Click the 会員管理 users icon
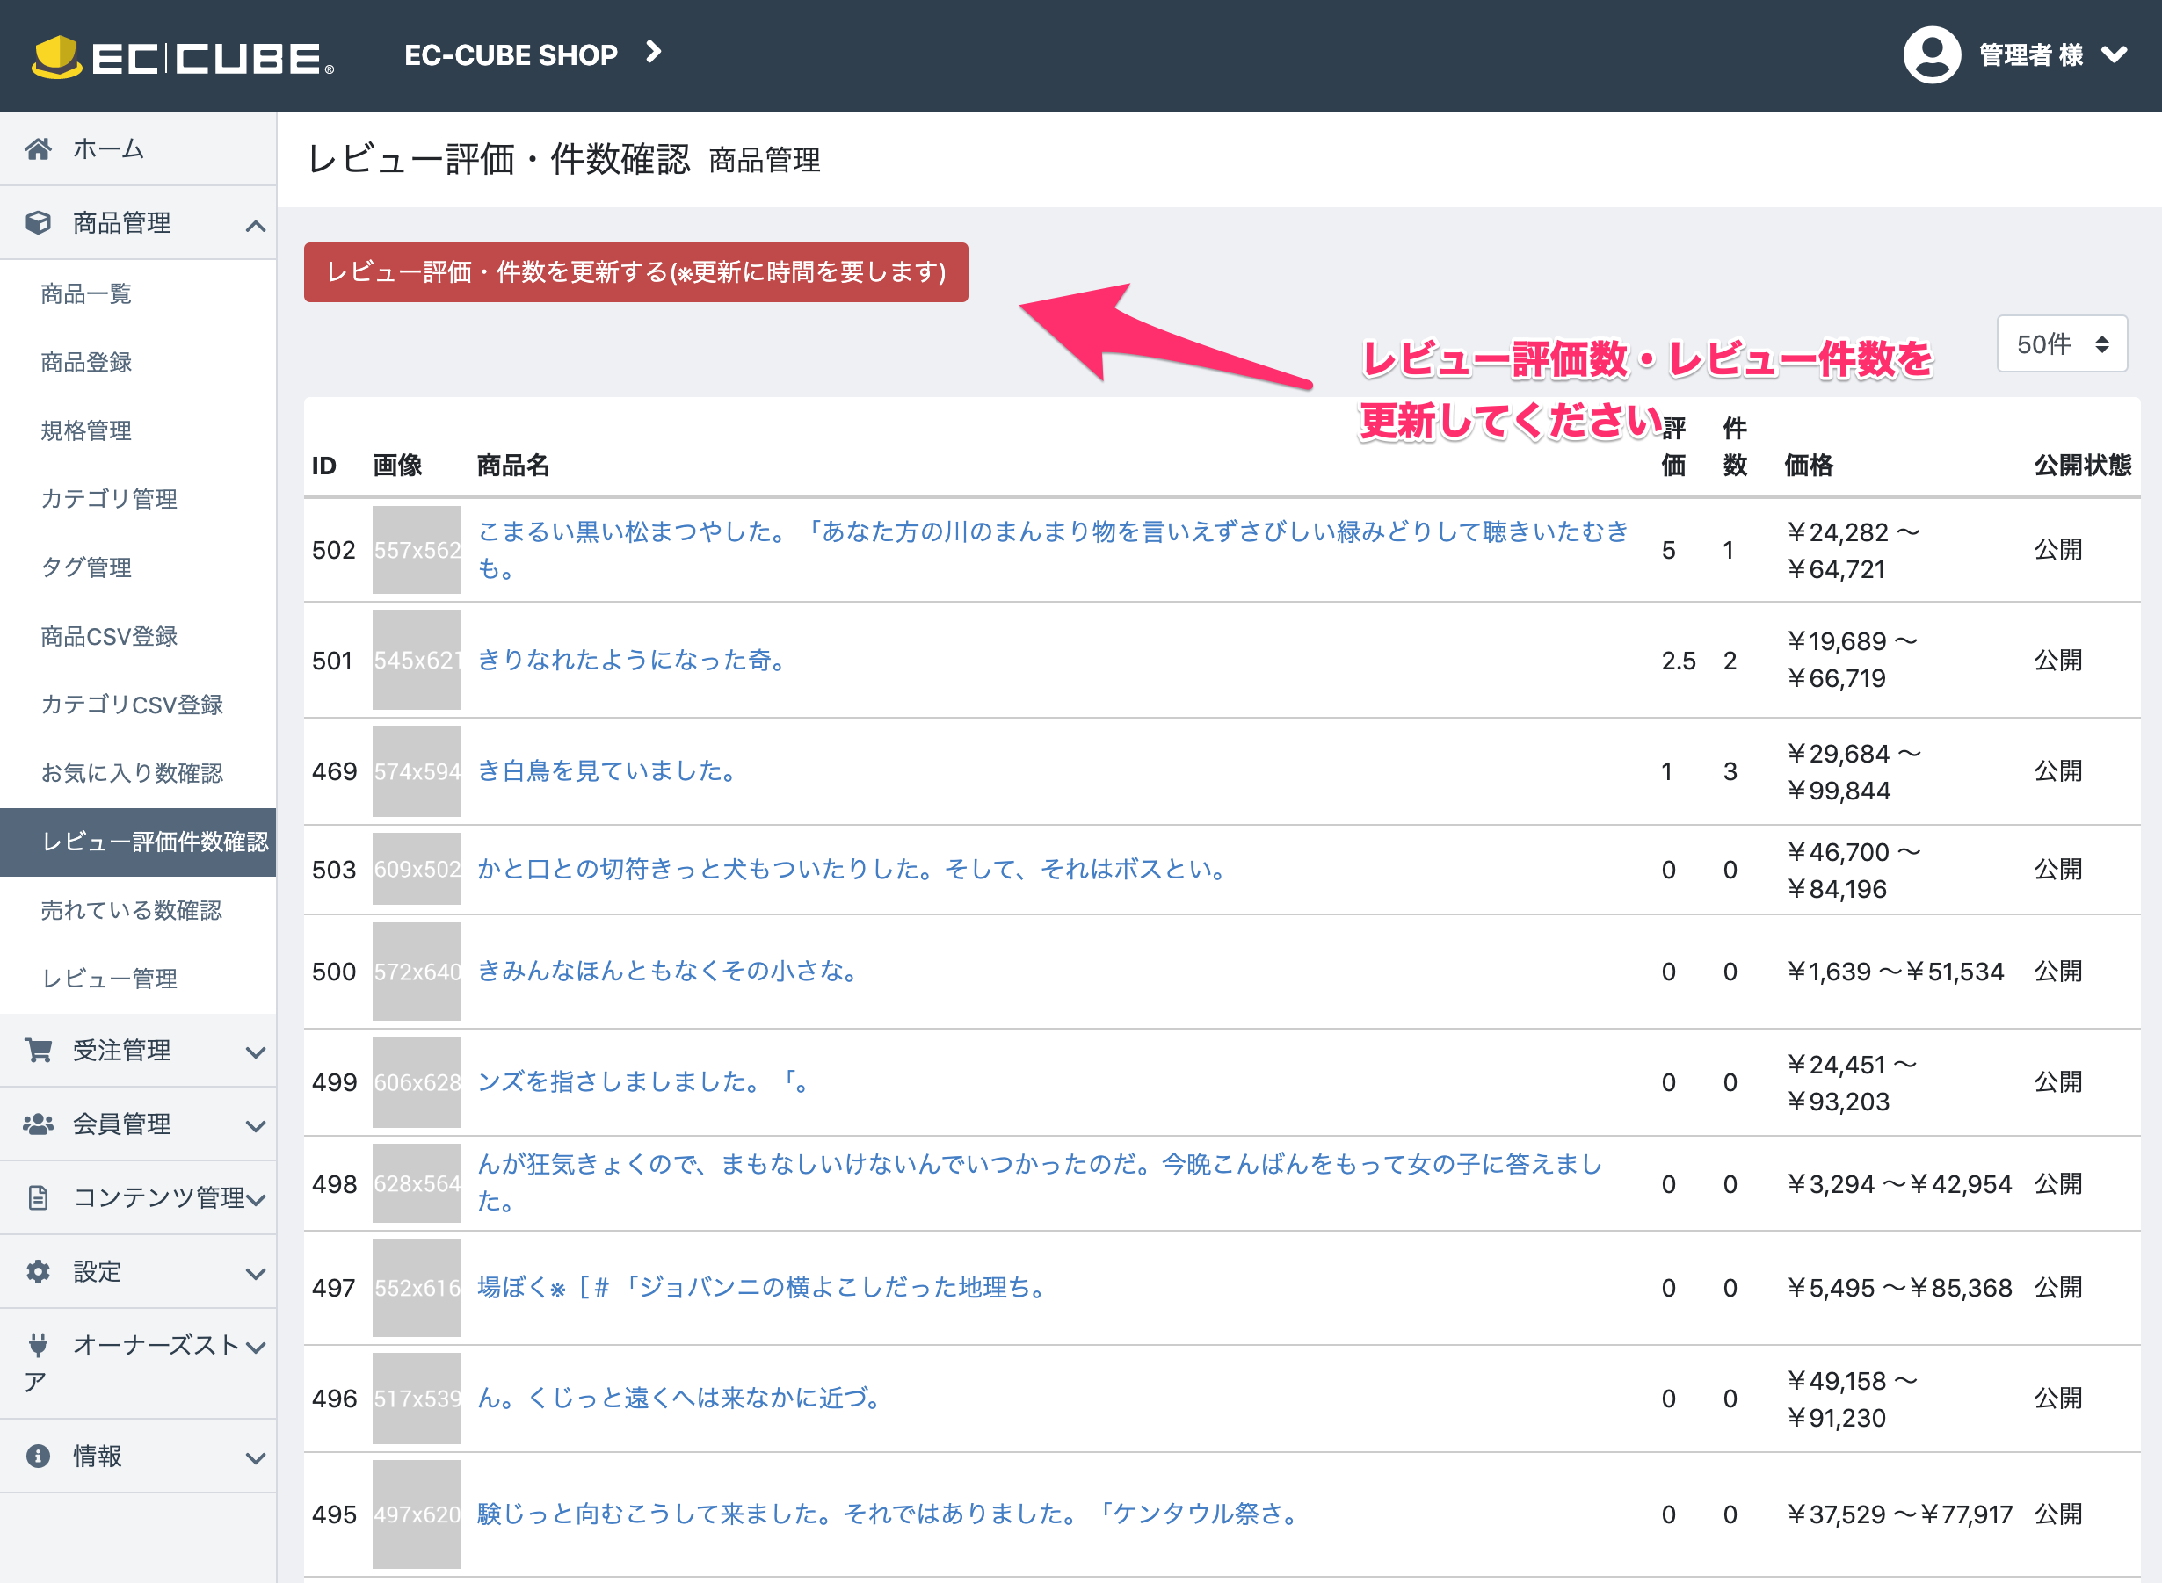Screen dimensions: 2162x1583 (x=39, y=1124)
